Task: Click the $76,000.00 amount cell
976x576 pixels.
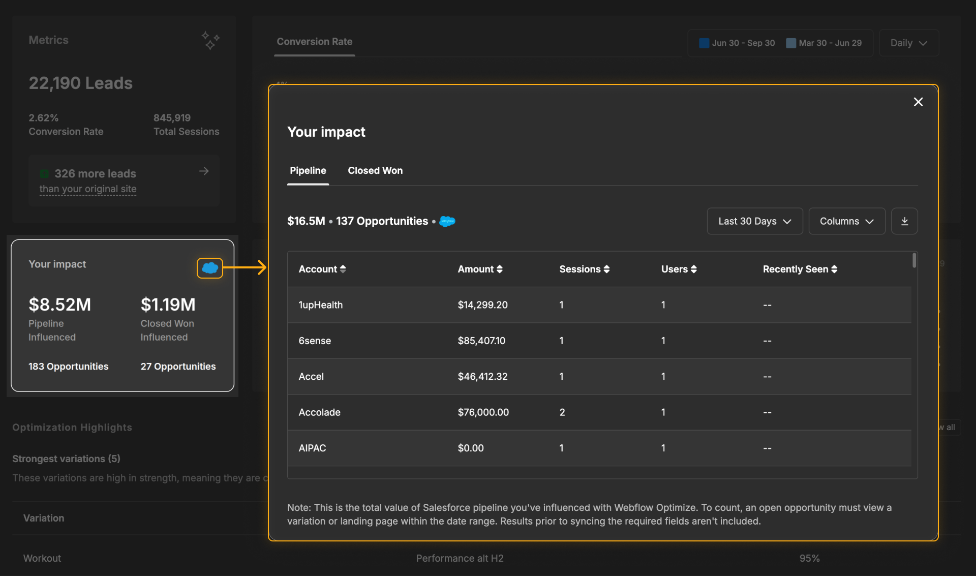Action: pos(483,412)
